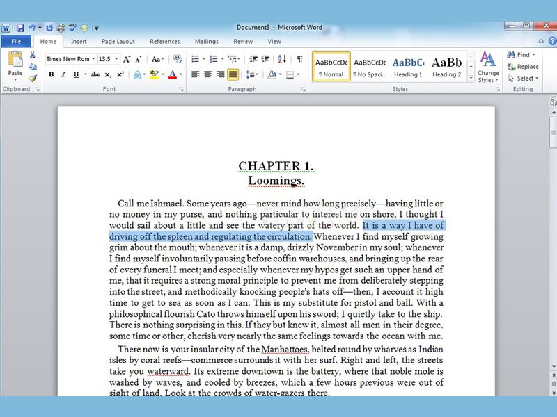This screenshot has height=417, width=557.
Task: Toggle bold formatting
Action: [x=51, y=74]
